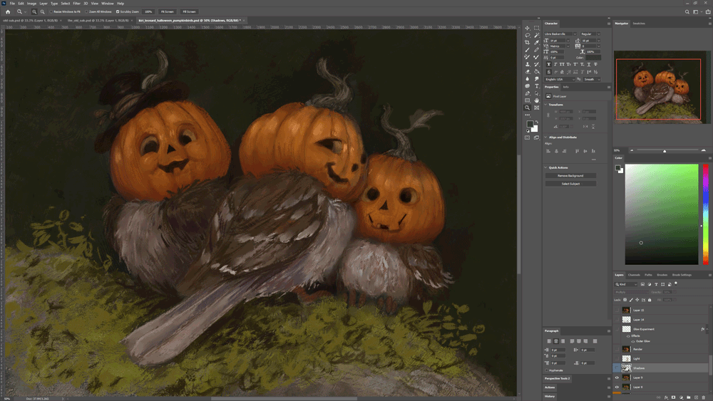Click the Zoom tool magnifier in toolbar
This screenshot has width=713, height=401.
point(528,108)
